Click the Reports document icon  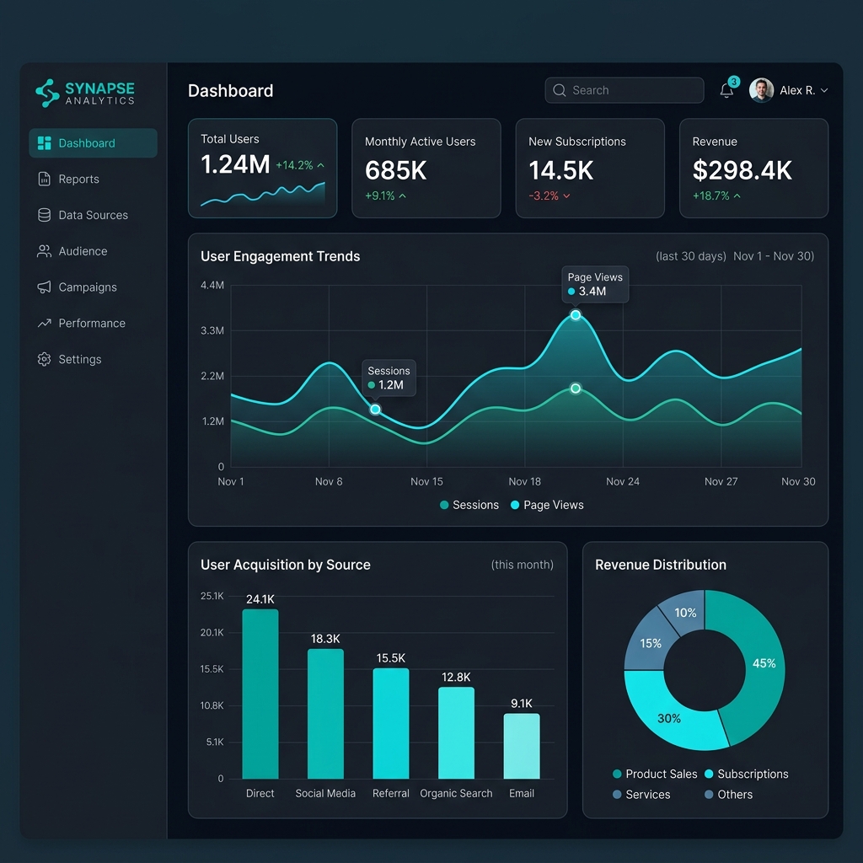[x=44, y=179]
